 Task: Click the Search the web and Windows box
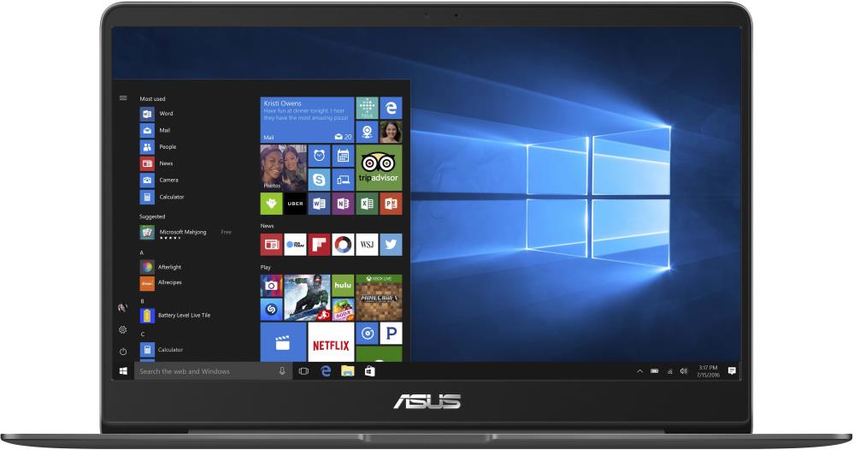[x=205, y=371]
